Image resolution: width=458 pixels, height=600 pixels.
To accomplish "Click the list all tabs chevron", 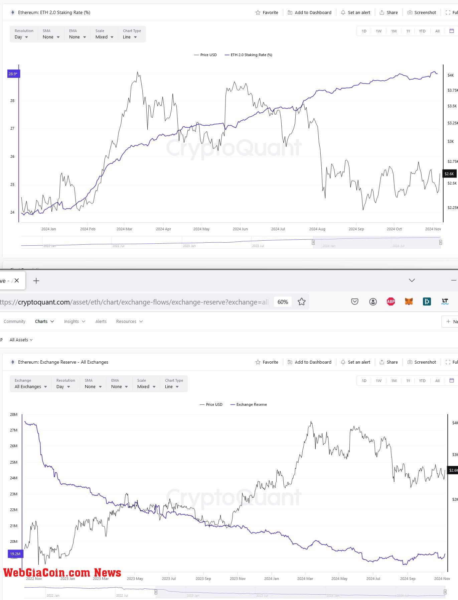I will pos(412,280).
